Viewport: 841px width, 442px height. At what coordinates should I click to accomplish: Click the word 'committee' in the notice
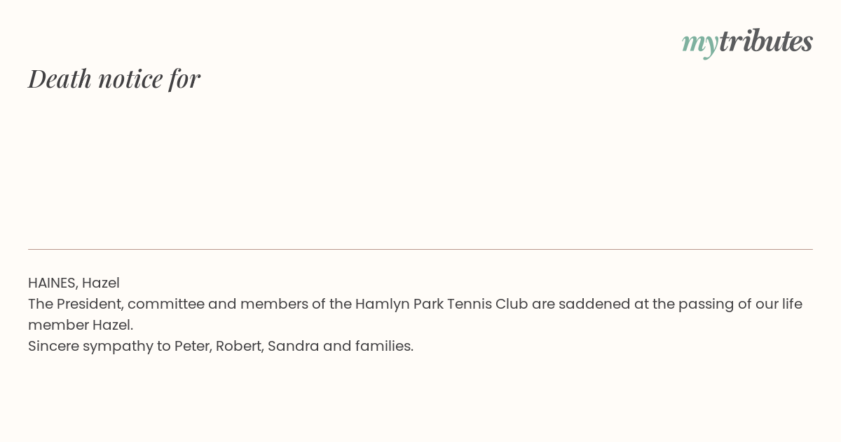point(165,304)
